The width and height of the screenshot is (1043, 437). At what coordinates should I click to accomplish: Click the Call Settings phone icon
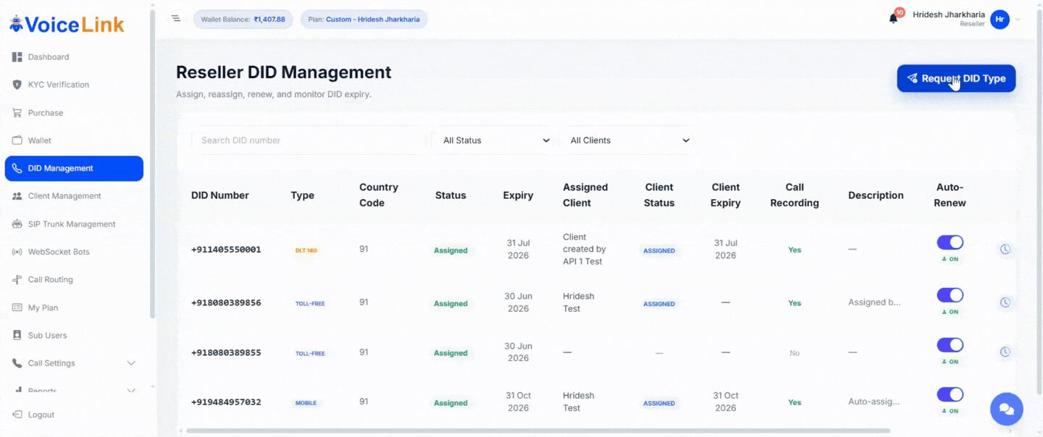pyautogui.click(x=17, y=363)
